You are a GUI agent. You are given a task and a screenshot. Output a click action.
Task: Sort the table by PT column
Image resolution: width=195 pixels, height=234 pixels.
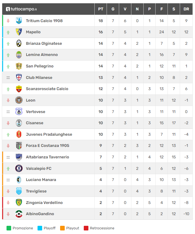101,9
